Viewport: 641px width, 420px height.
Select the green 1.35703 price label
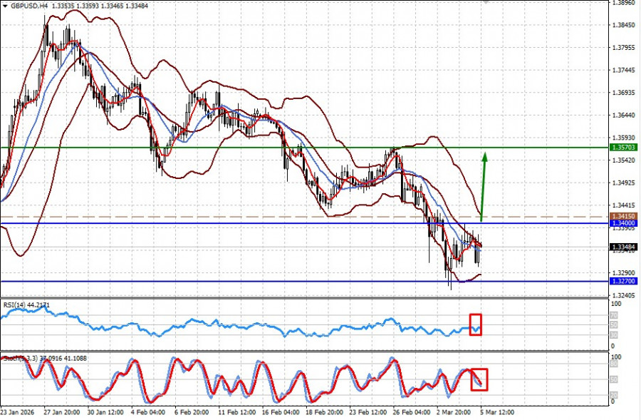(623, 148)
